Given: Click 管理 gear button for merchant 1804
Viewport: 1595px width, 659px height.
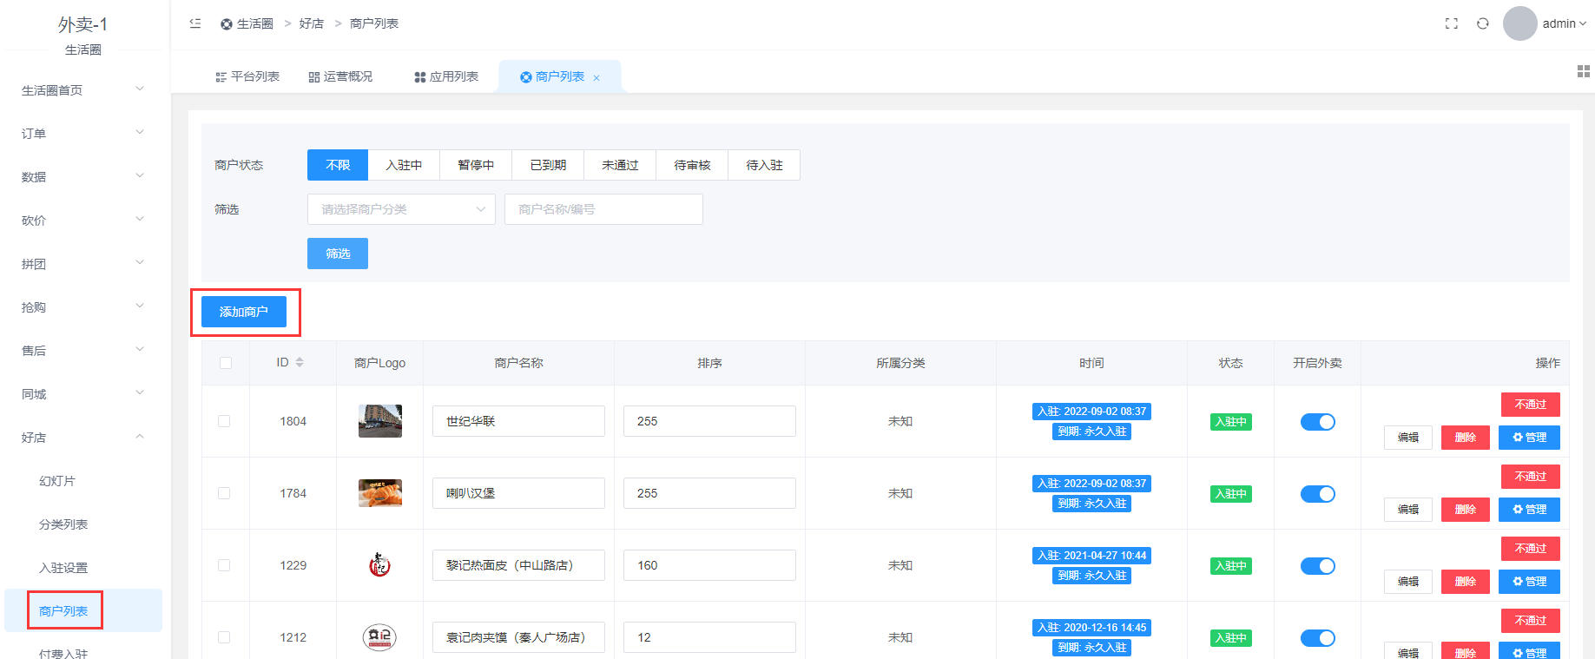Looking at the screenshot, I should click(x=1529, y=438).
